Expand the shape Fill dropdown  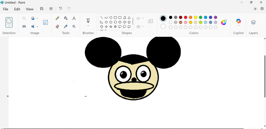(x=143, y=26)
